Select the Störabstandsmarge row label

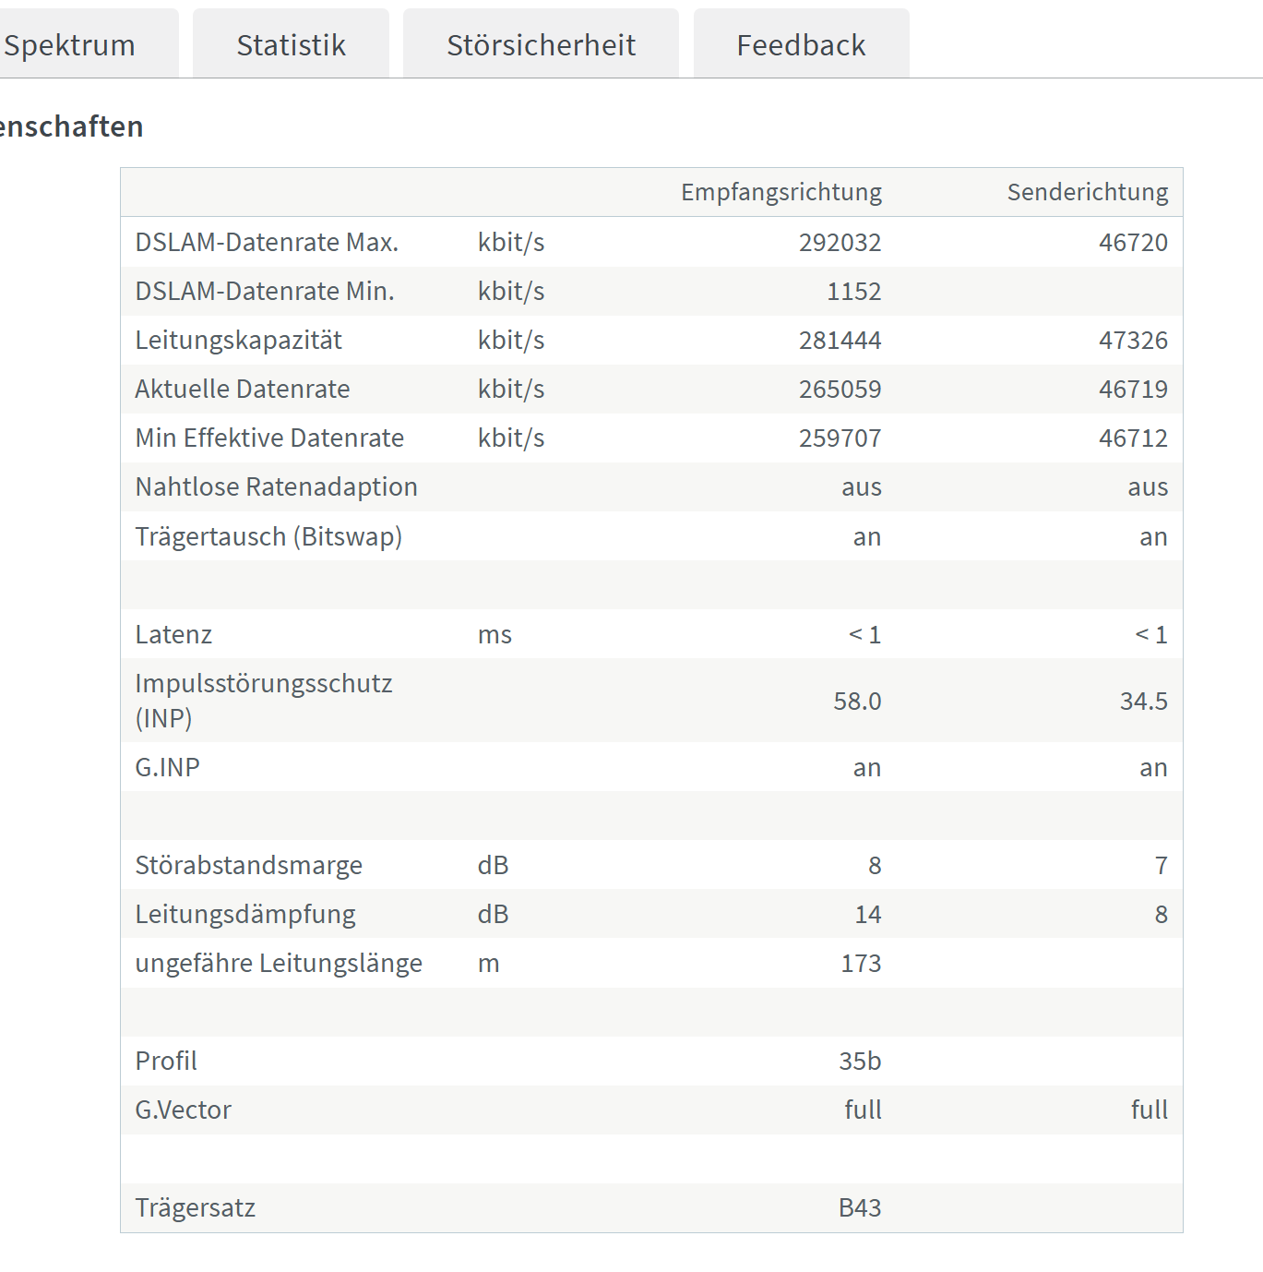[x=248, y=865]
